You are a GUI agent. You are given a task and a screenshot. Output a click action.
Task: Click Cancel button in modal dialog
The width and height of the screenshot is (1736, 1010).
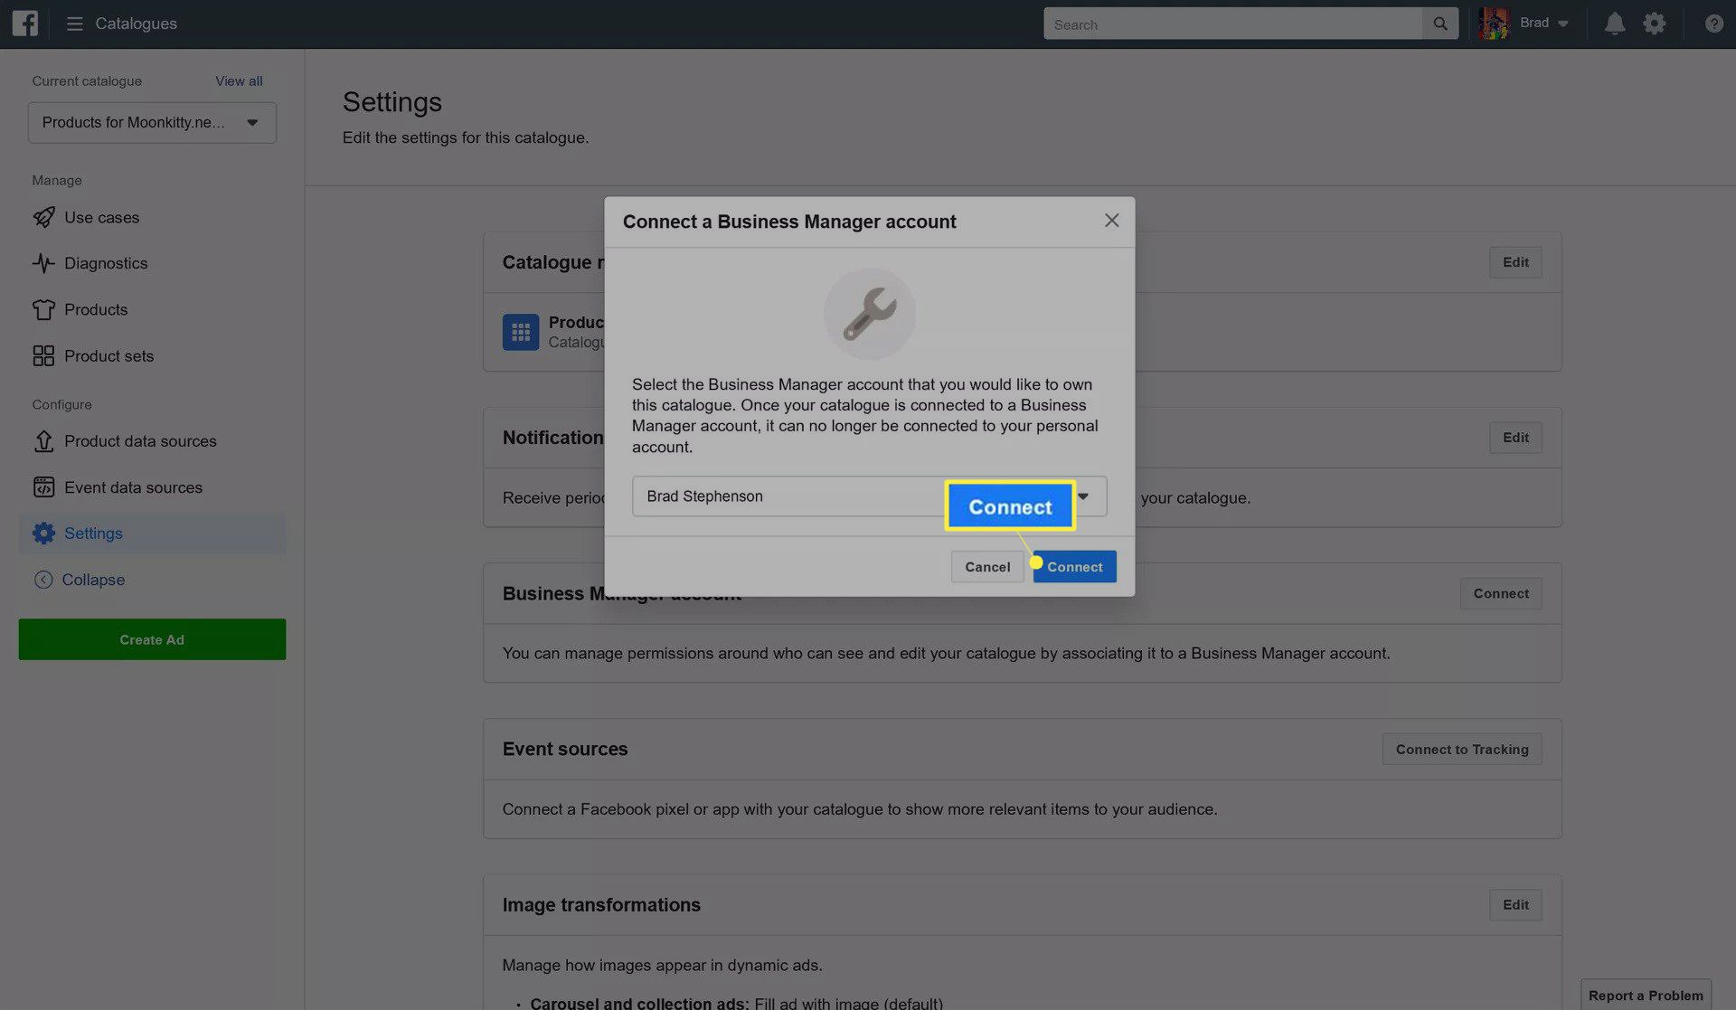pos(986,566)
